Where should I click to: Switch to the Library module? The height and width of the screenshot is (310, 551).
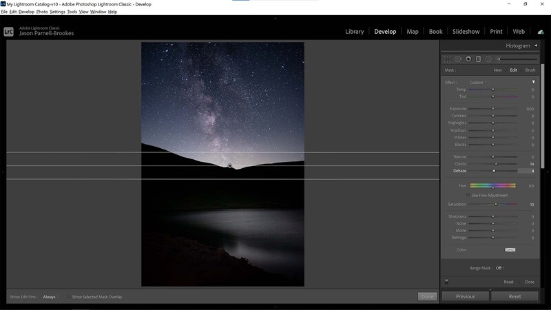354,31
